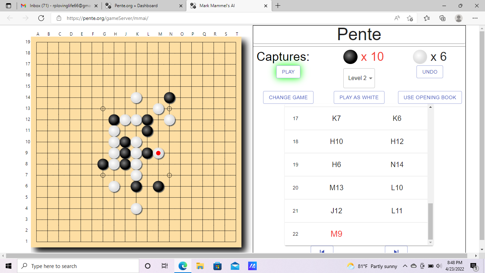485x273 pixels.
Task: Select move M13 in row 20
Action: click(336, 188)
